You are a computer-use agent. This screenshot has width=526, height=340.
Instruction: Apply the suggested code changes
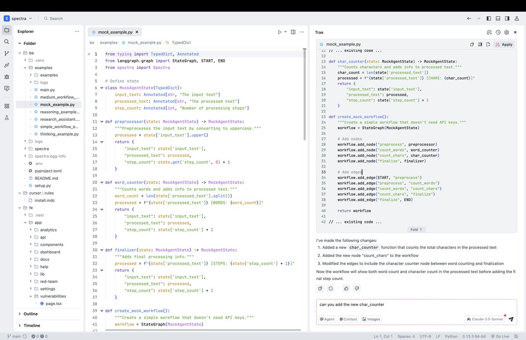click(x=504, y=44)
